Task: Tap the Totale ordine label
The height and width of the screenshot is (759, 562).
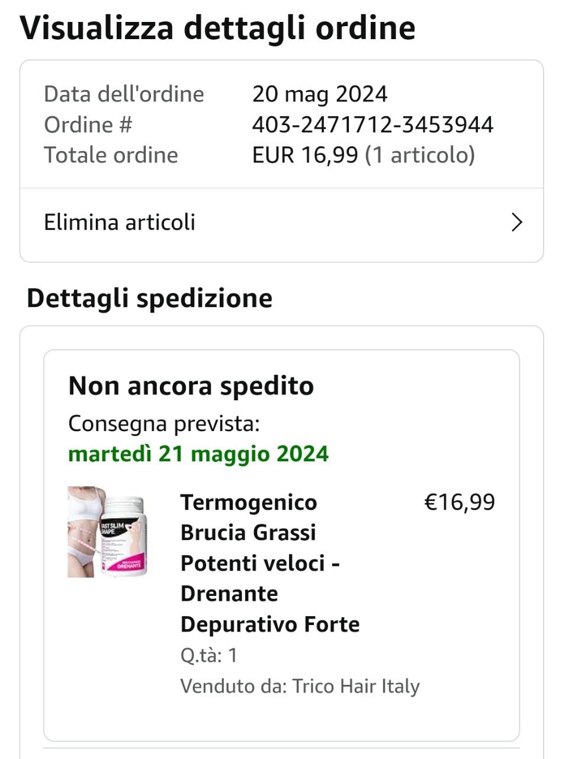Action: pos(111,155)
